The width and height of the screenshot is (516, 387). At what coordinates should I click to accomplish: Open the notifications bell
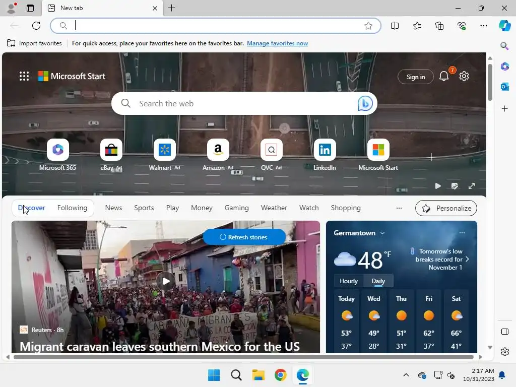[x=444, y=77]
